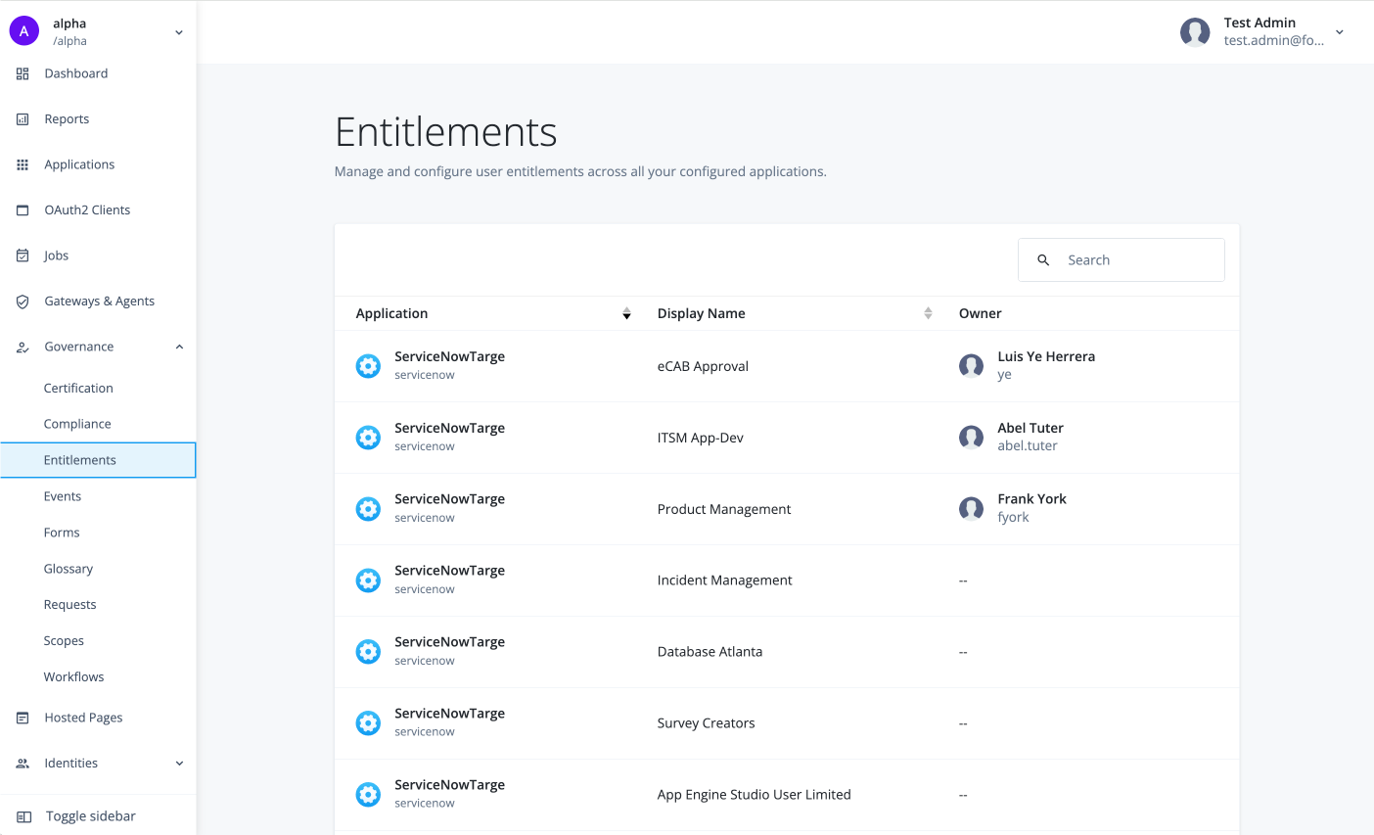Open Hosted Pages using its sidebar icon
Screen dimensions: 1374x835
[x=22, y=717]
